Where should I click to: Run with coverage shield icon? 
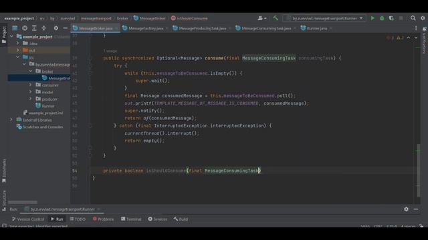click(x=391, y=18)
